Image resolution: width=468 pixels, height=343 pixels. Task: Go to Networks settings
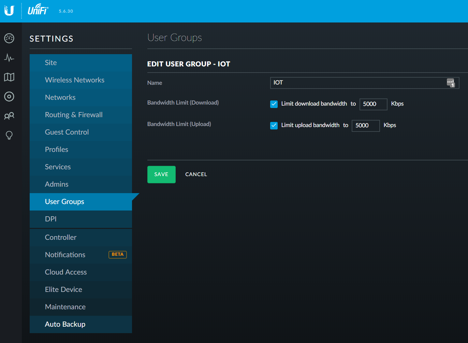[x=81, y=97]
